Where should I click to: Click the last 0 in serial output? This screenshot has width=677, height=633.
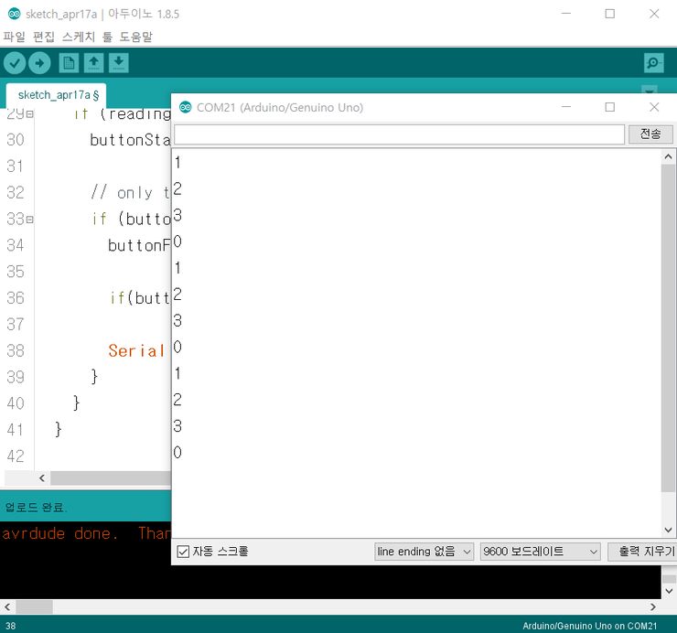[177, 453]
